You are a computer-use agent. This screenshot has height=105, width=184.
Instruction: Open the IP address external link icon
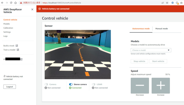pos(21,59)
